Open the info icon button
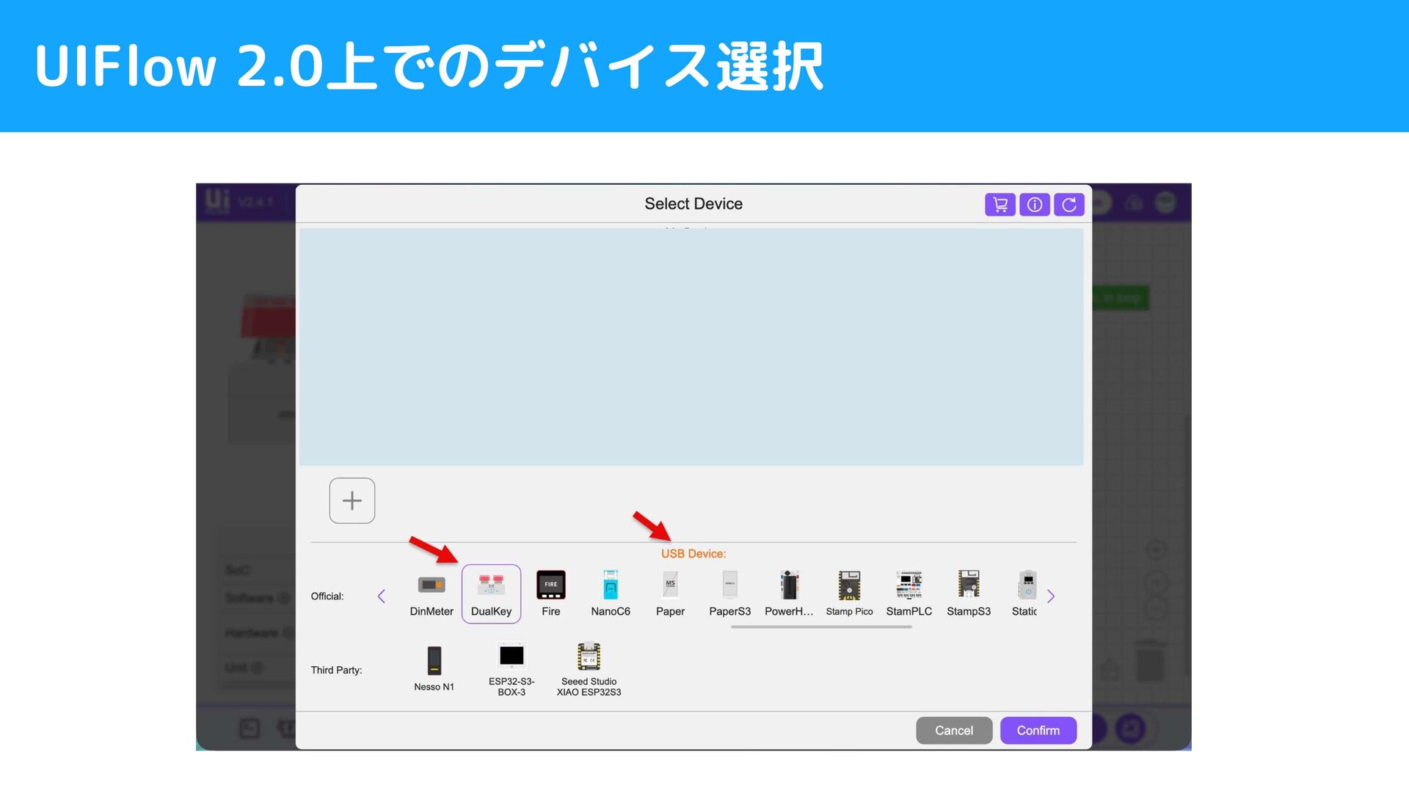1409x793 pixels. pyautogui.click(x=1034, y=205)
